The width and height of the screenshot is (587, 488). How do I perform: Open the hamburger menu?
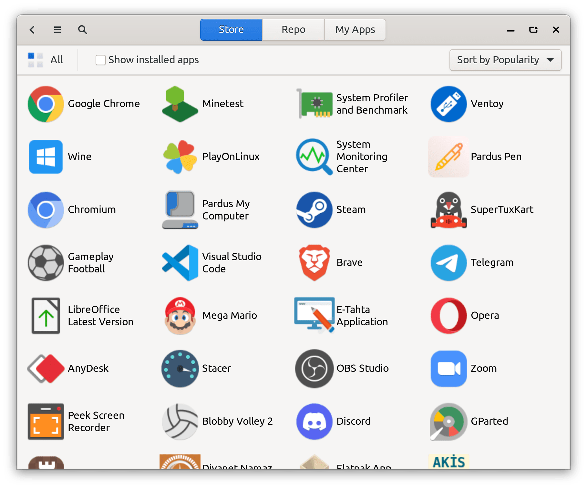coord(57,30)
